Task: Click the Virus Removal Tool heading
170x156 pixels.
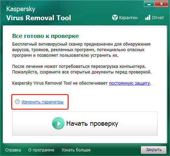Action: (39, 18)
